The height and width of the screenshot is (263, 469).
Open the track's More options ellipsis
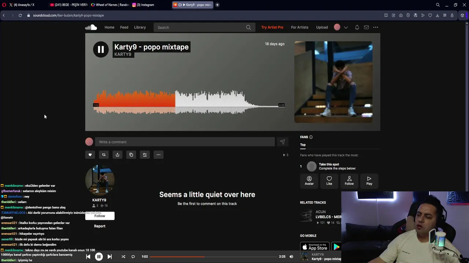tap(158, 155)
